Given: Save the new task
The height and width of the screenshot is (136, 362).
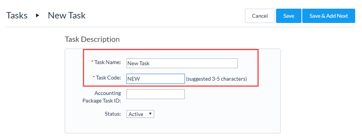Looking at the screenshot, I should (x=289, y=16).
